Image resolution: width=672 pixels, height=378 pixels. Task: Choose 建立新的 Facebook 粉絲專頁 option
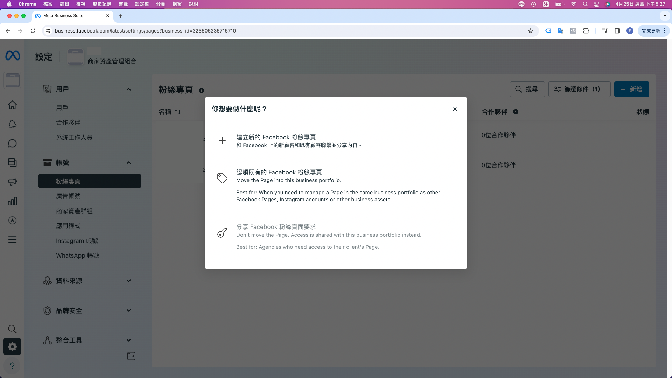pyautogui.click(x=336, y=141)
